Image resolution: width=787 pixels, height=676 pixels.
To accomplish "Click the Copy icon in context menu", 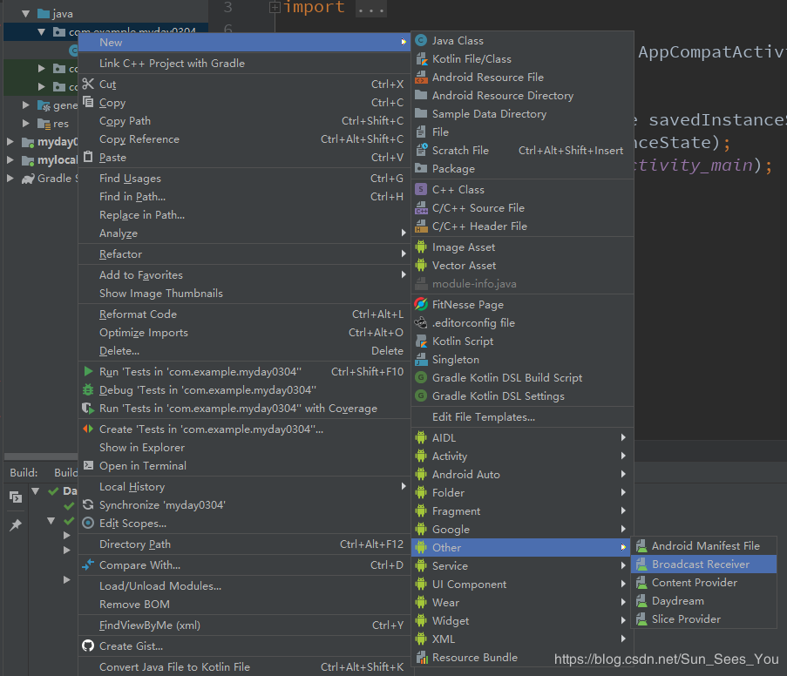I will 88,102.
